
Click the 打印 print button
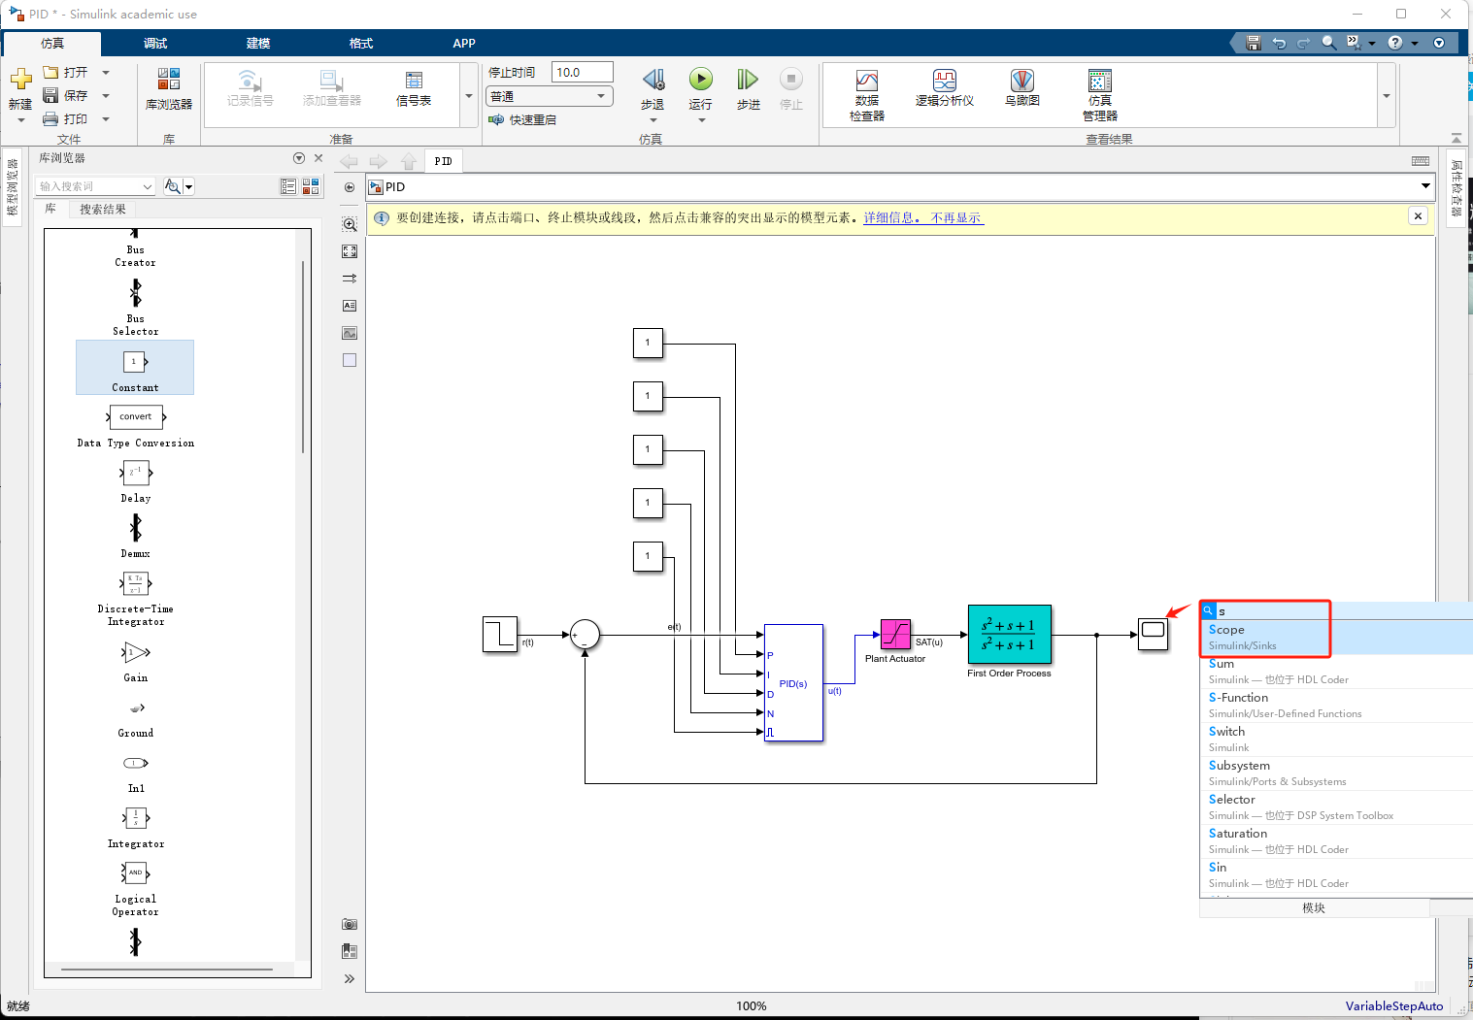click(66, 119)
